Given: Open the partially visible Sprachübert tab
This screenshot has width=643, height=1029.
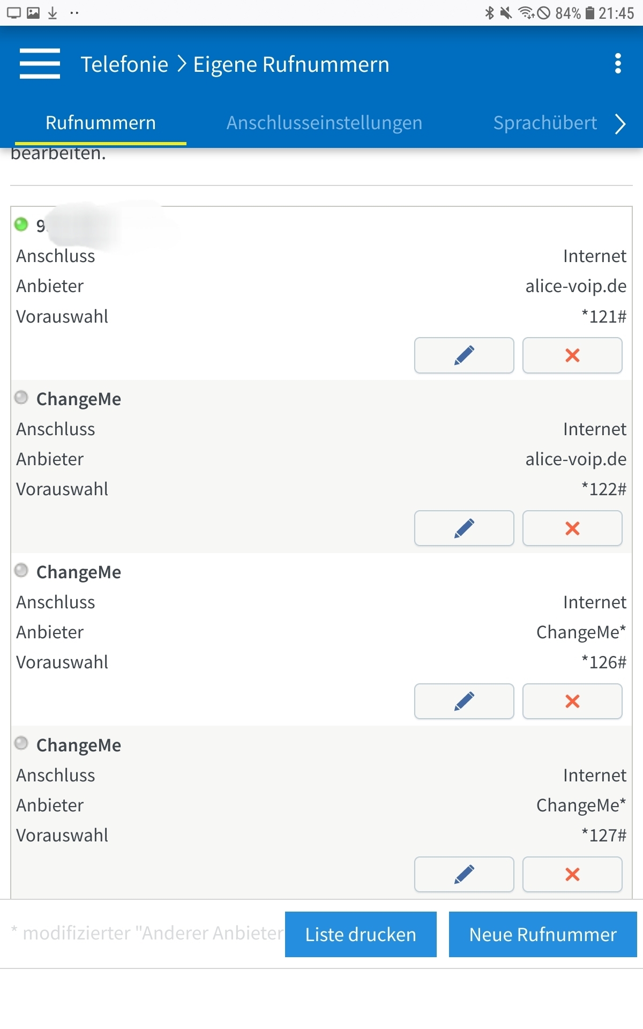Looking at the screenshot, I should coord(545,123).
